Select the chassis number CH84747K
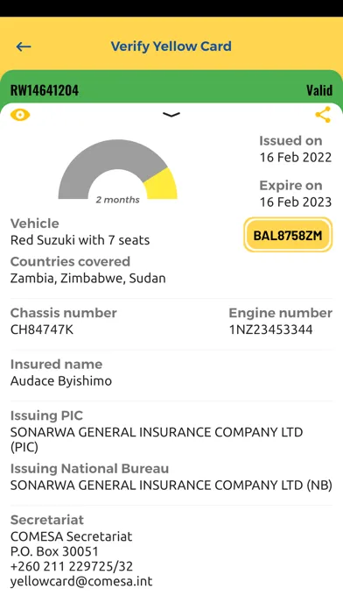 (42, 330)
